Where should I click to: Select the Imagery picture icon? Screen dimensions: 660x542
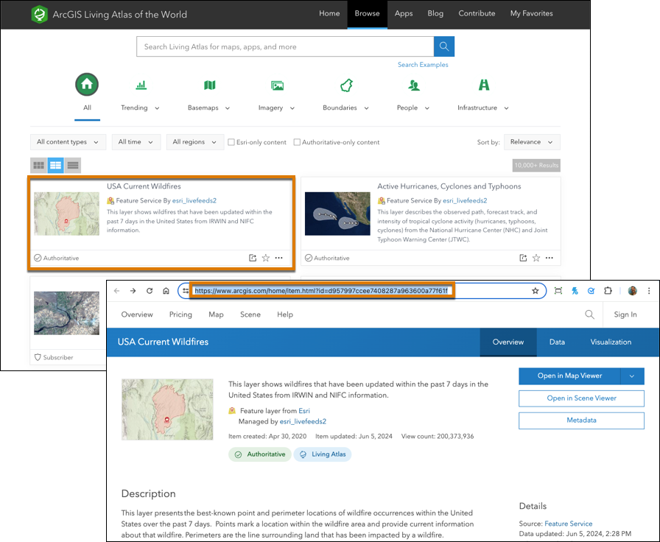pyautogui.click(x=277, y=85)
